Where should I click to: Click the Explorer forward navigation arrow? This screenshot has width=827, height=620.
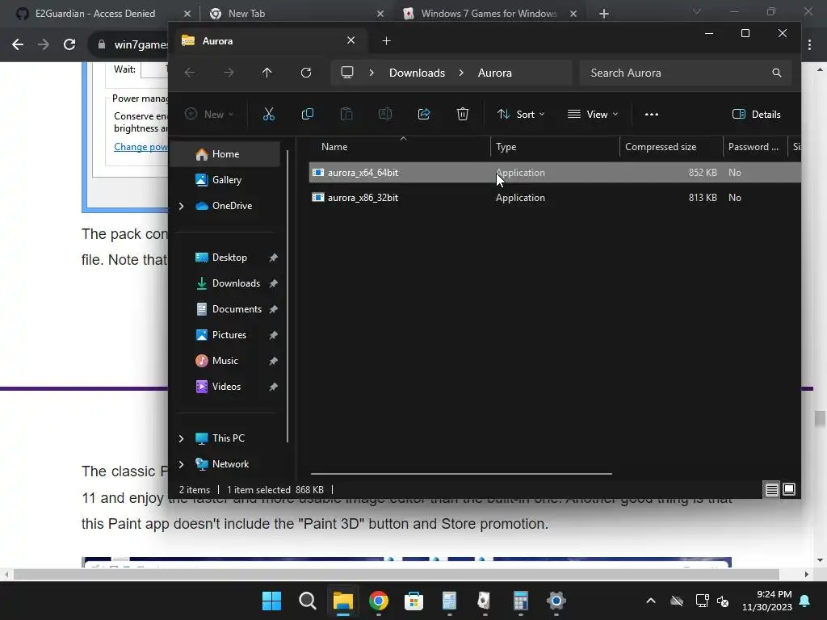(x=229, y=73)
